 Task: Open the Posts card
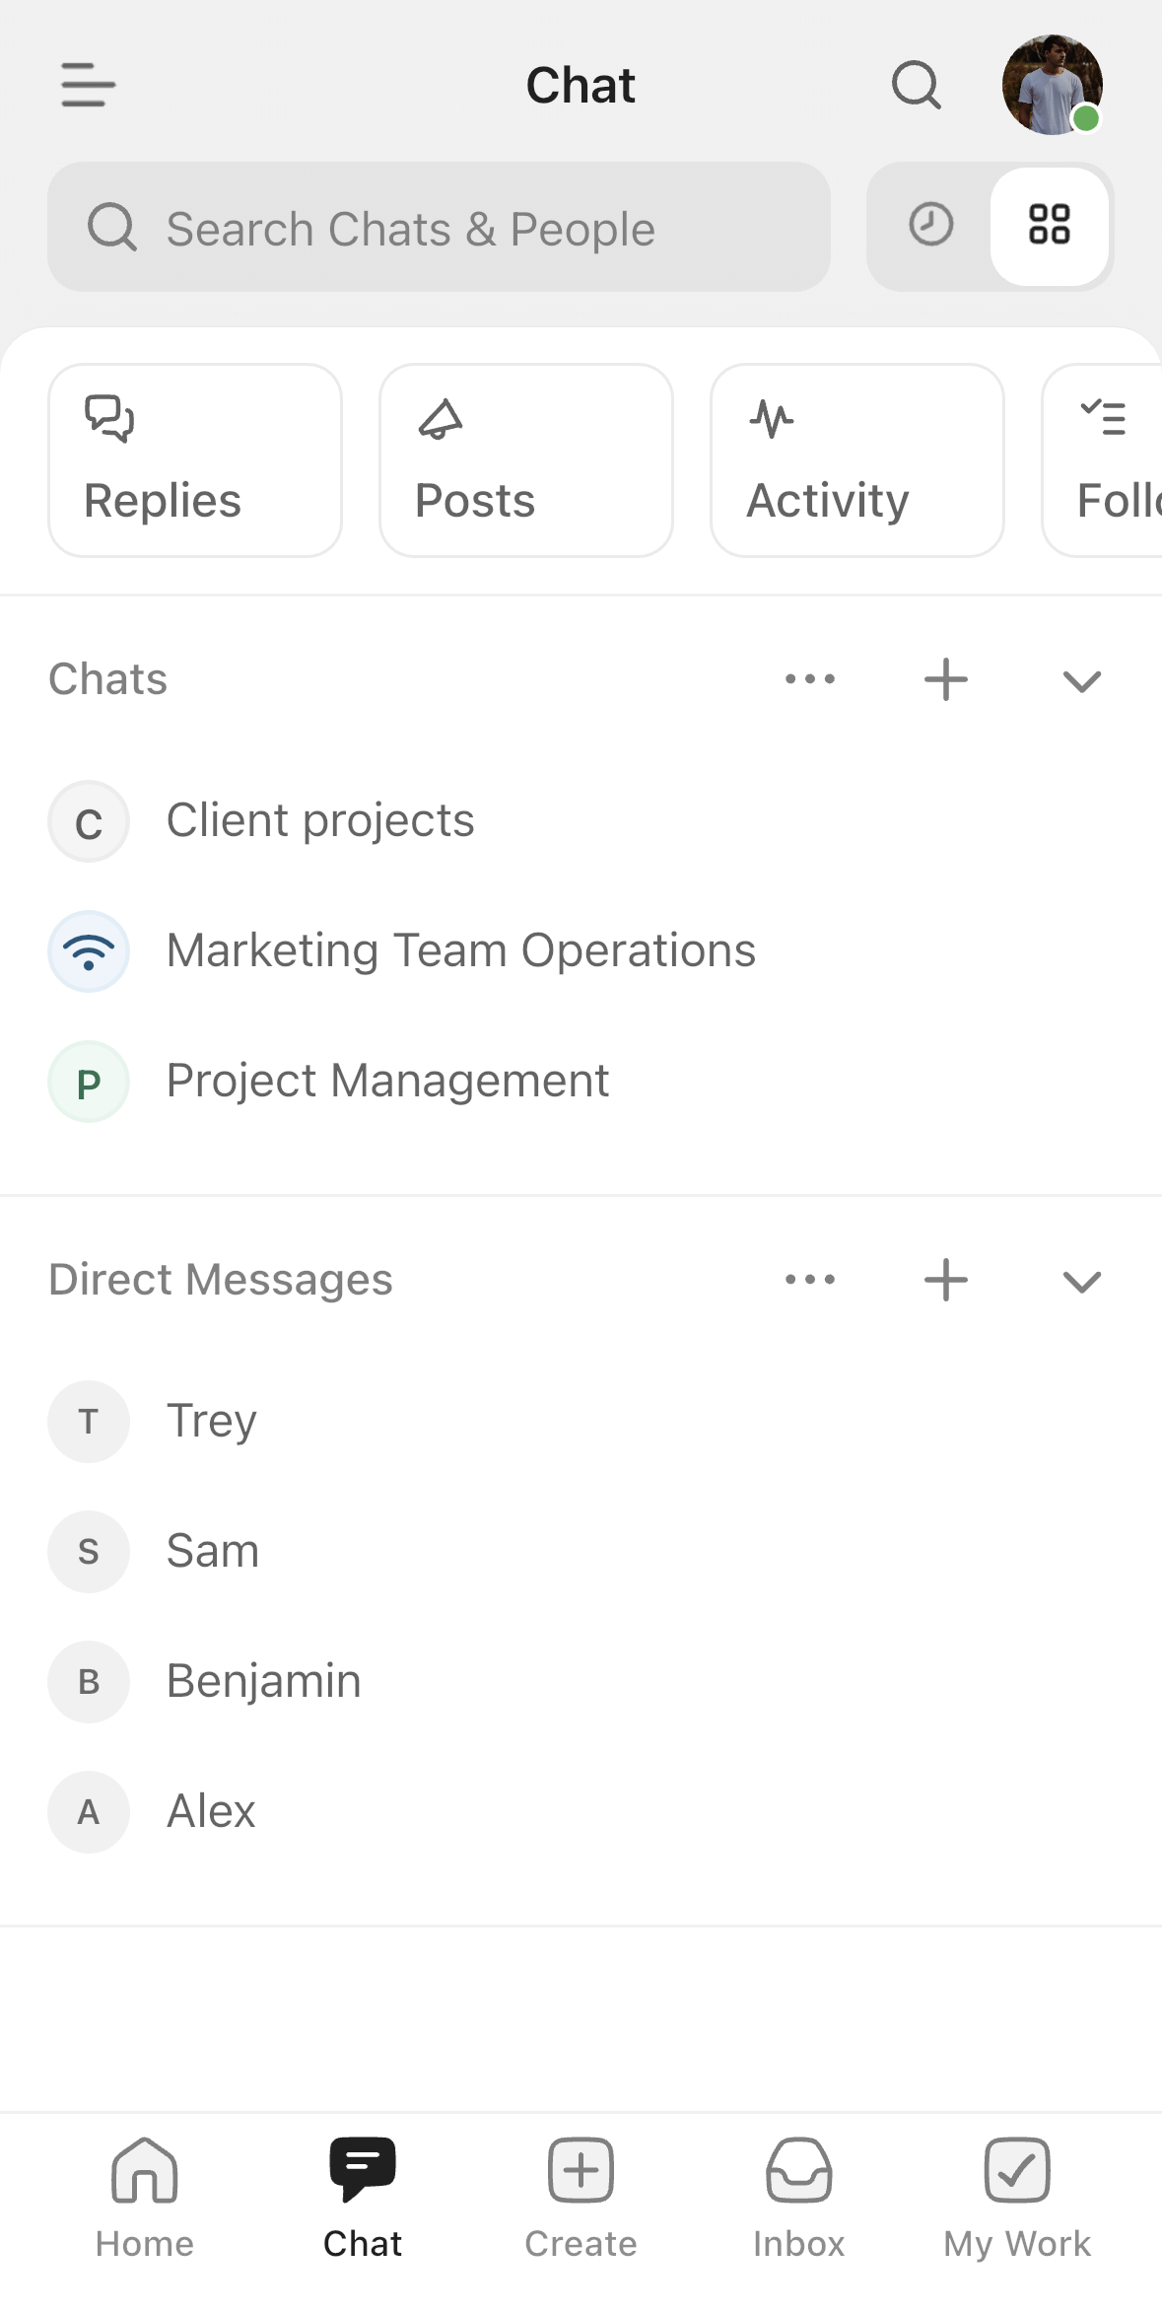coord(526,460)
